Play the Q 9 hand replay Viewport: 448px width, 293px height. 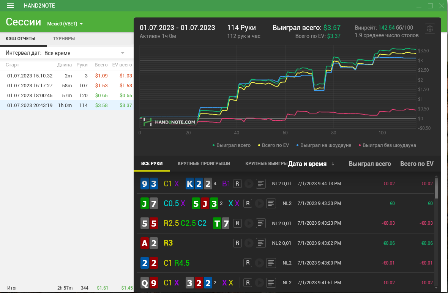point(259,282)
